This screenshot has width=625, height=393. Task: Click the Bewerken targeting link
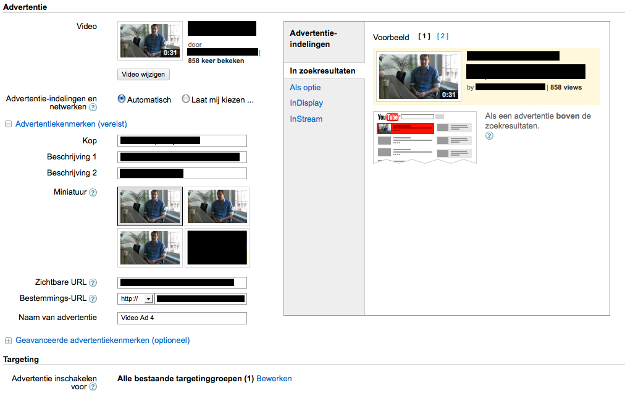pyautogui.click(x=274, y=379)
